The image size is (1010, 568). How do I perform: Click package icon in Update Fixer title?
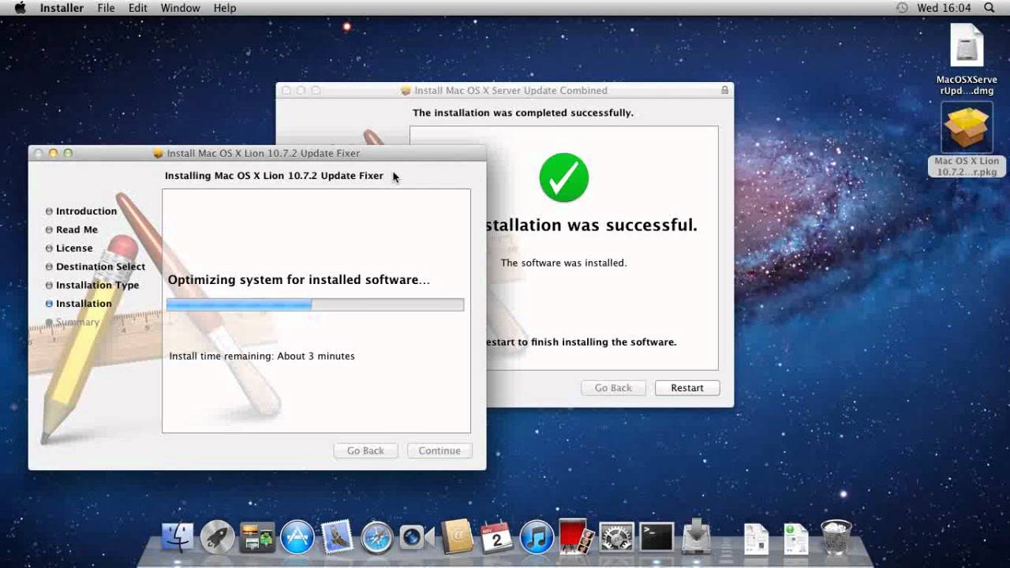158,153
